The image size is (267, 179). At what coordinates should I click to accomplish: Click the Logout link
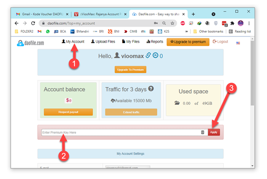[x=220, y=42]
